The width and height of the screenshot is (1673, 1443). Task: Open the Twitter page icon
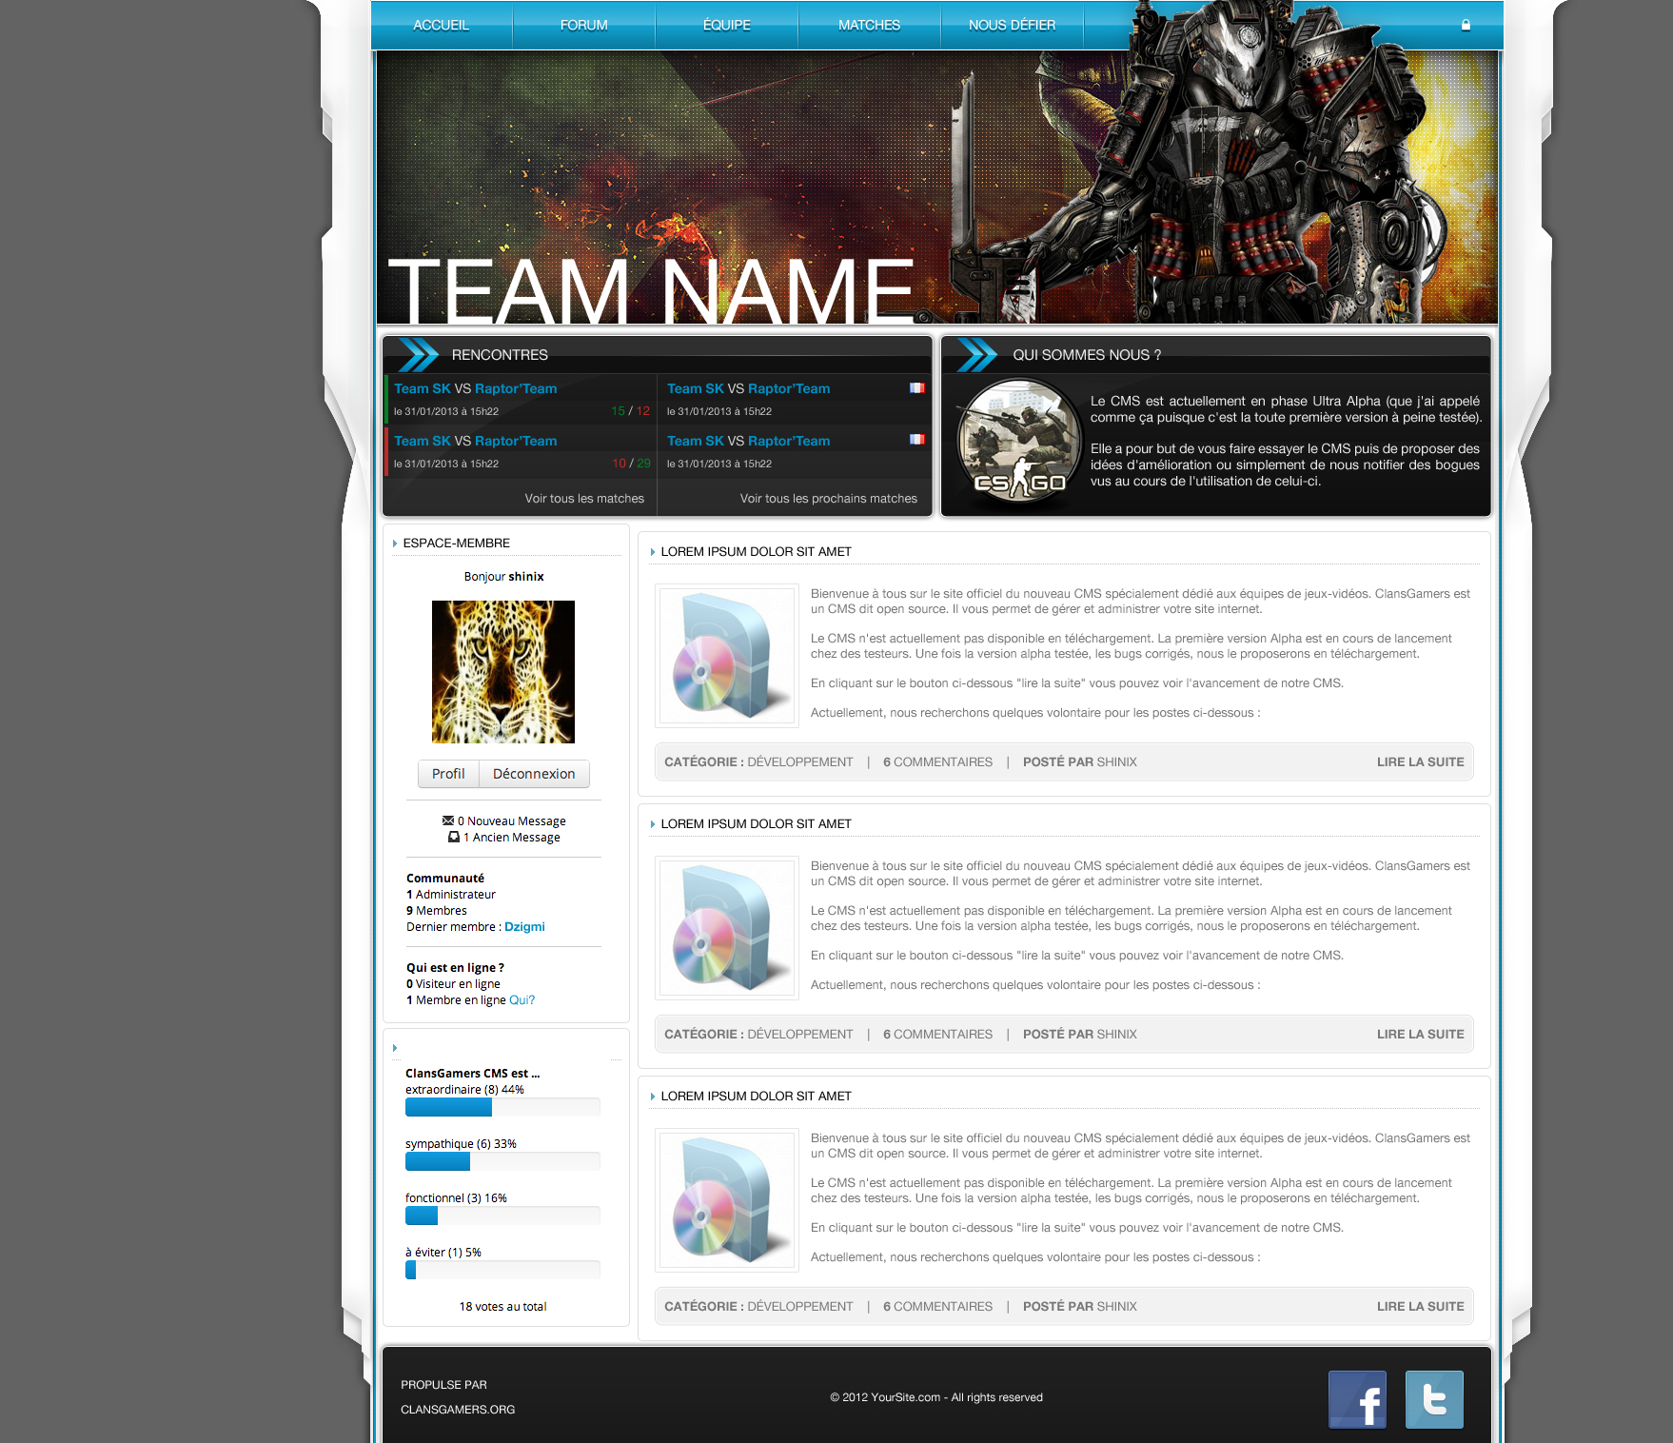1434,1399
